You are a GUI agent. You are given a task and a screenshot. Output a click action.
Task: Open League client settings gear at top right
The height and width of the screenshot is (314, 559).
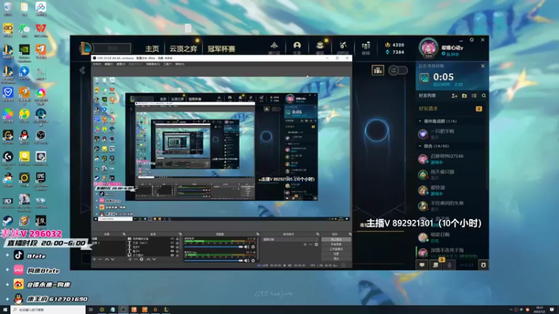(x=471, y=40)
